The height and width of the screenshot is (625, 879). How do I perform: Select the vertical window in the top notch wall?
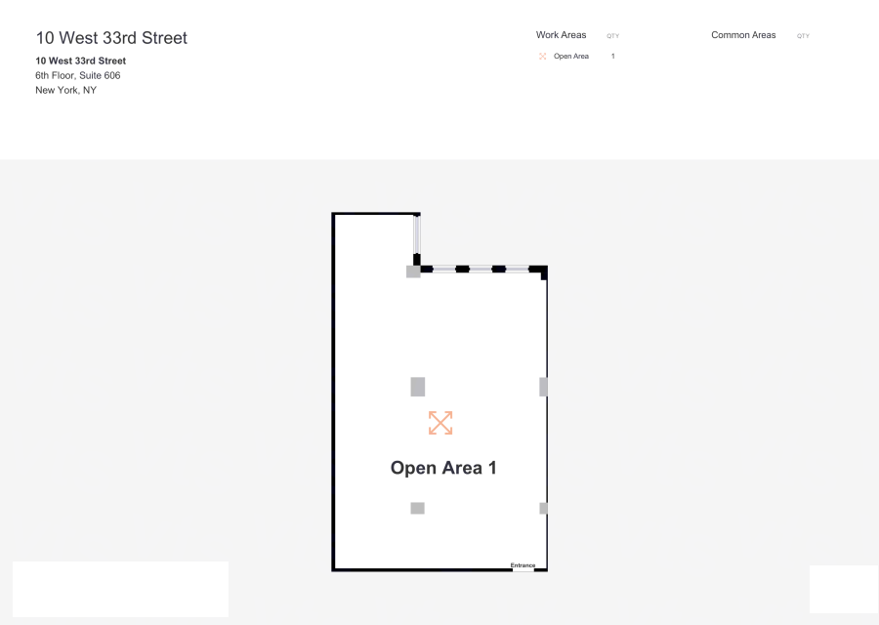point(416,234)
